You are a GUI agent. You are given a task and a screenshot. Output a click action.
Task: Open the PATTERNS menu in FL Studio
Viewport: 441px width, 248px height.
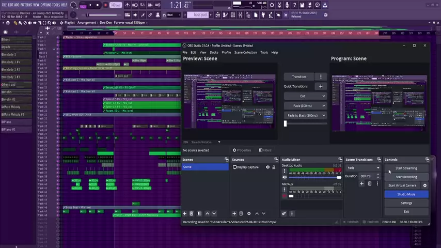[x=26, y=5]
